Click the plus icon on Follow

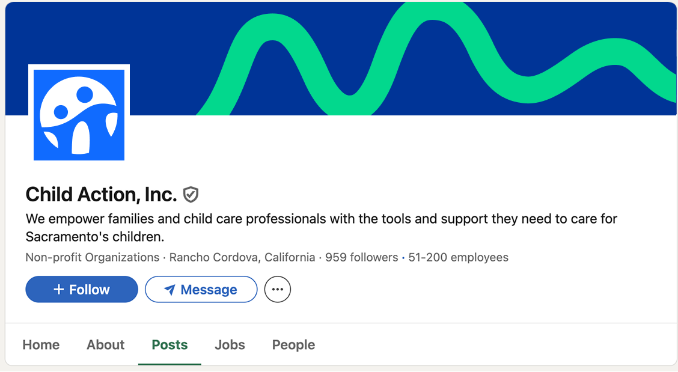click(x=58, y=290)
